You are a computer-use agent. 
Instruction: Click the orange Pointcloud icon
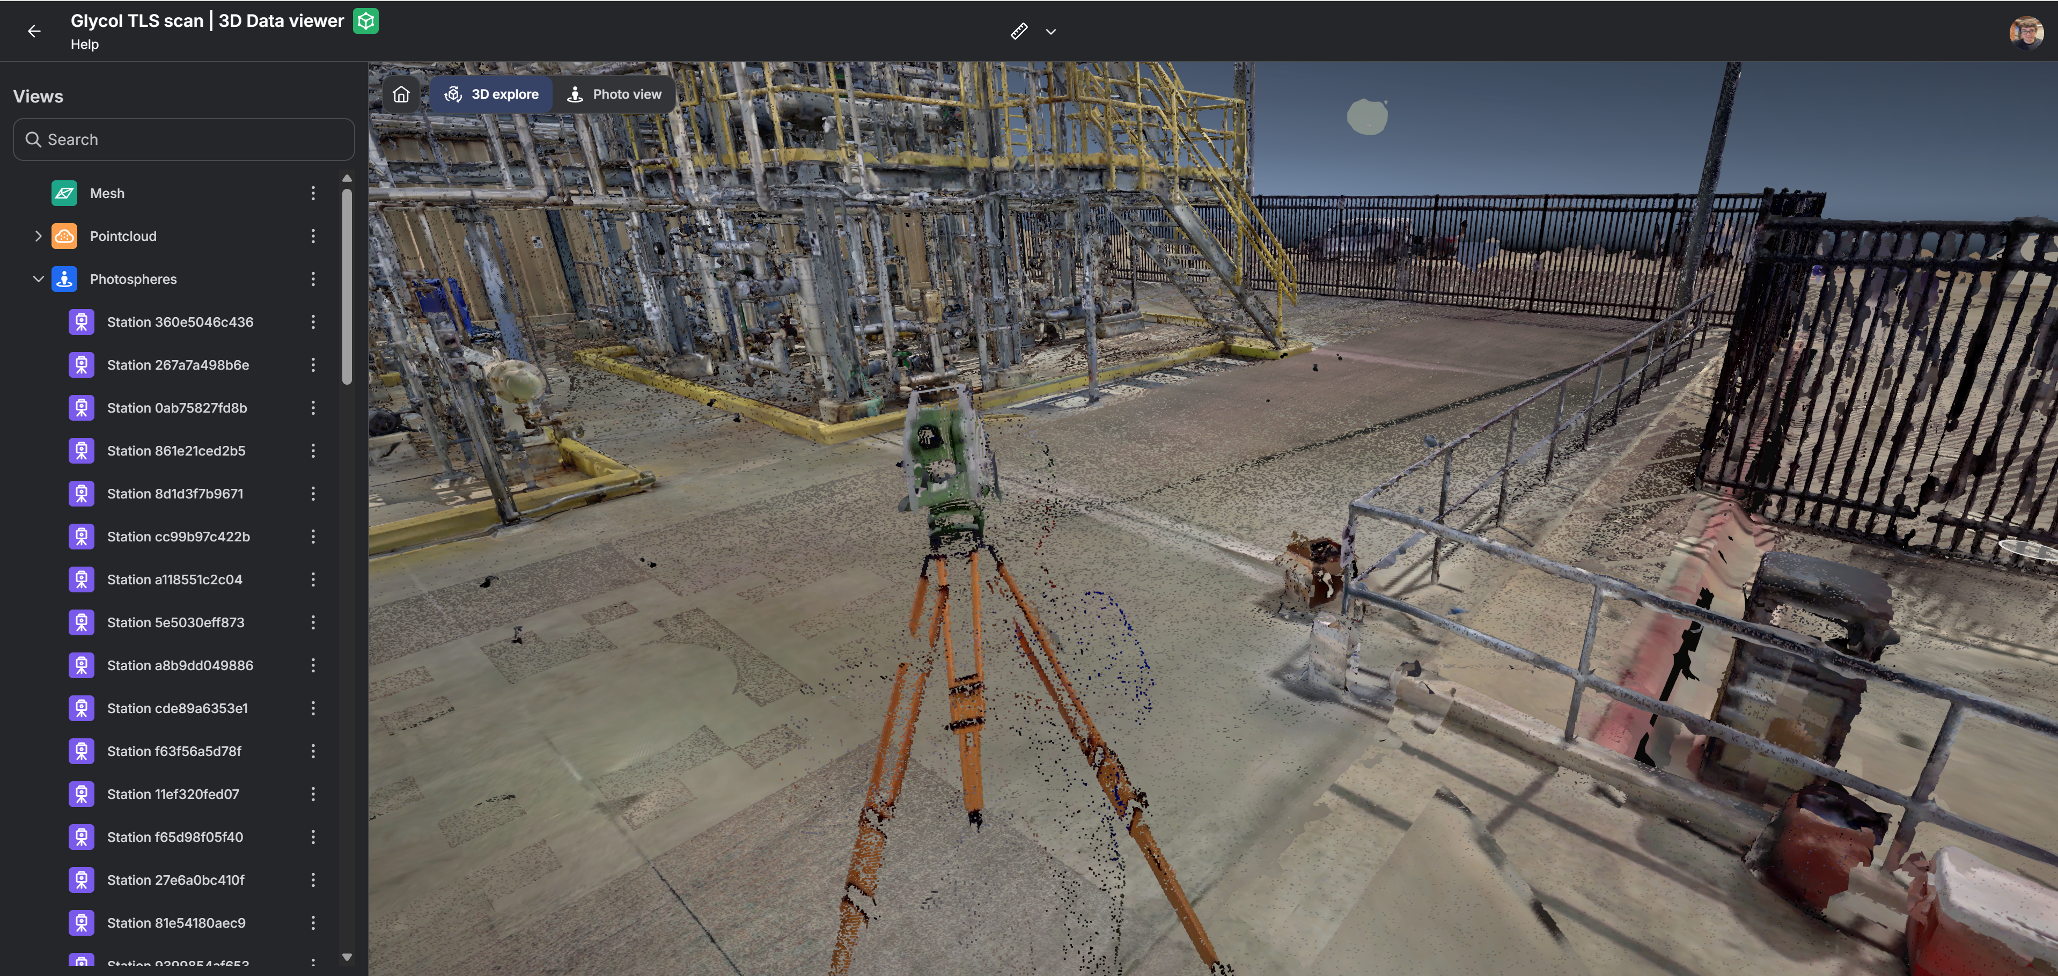tap(64, 237)
